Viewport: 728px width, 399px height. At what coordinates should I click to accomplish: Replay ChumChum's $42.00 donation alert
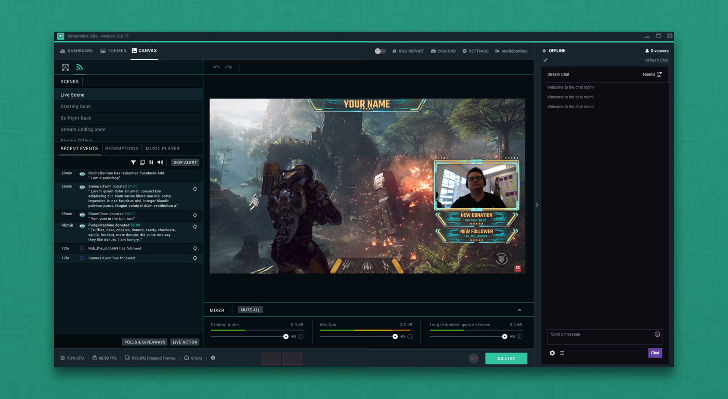point(195,215)
